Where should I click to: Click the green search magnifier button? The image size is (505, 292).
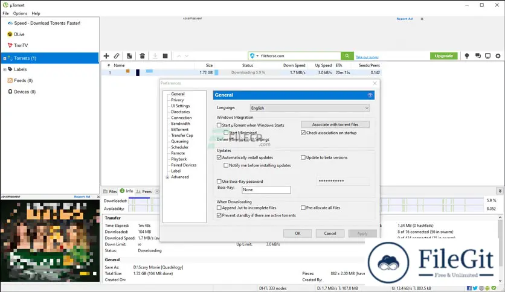pyautogui.click(x=347, y=56)
